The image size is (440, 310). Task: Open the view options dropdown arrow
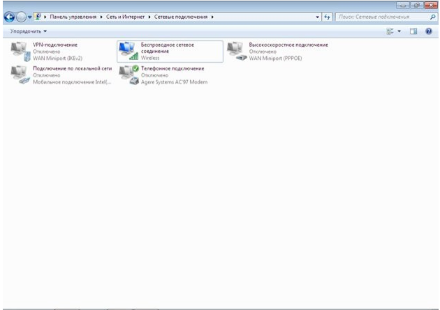click(399, 31)
